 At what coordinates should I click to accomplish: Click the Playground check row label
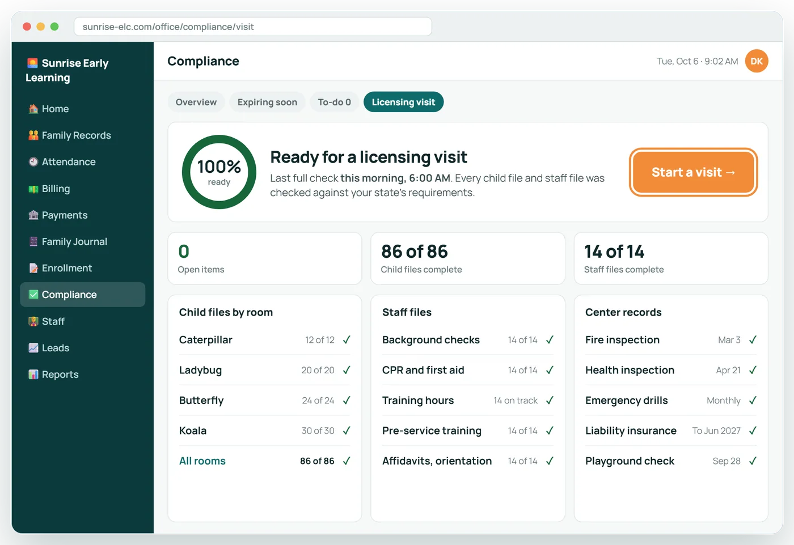[x=630, y=461]
